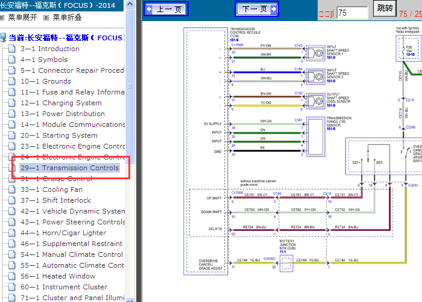Open 12-1 Charging System
The image size is (422, 302).
(x=61, y=103)
